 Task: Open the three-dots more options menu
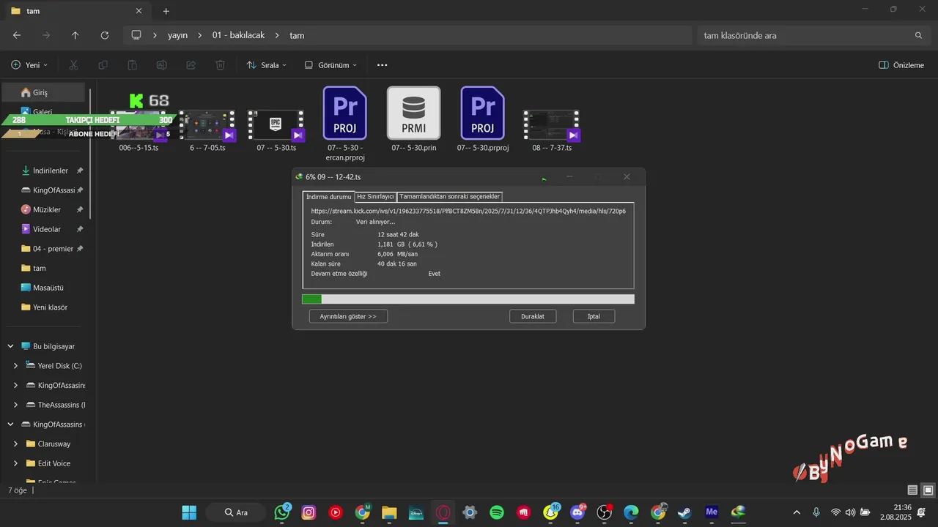tap(382, 65)
